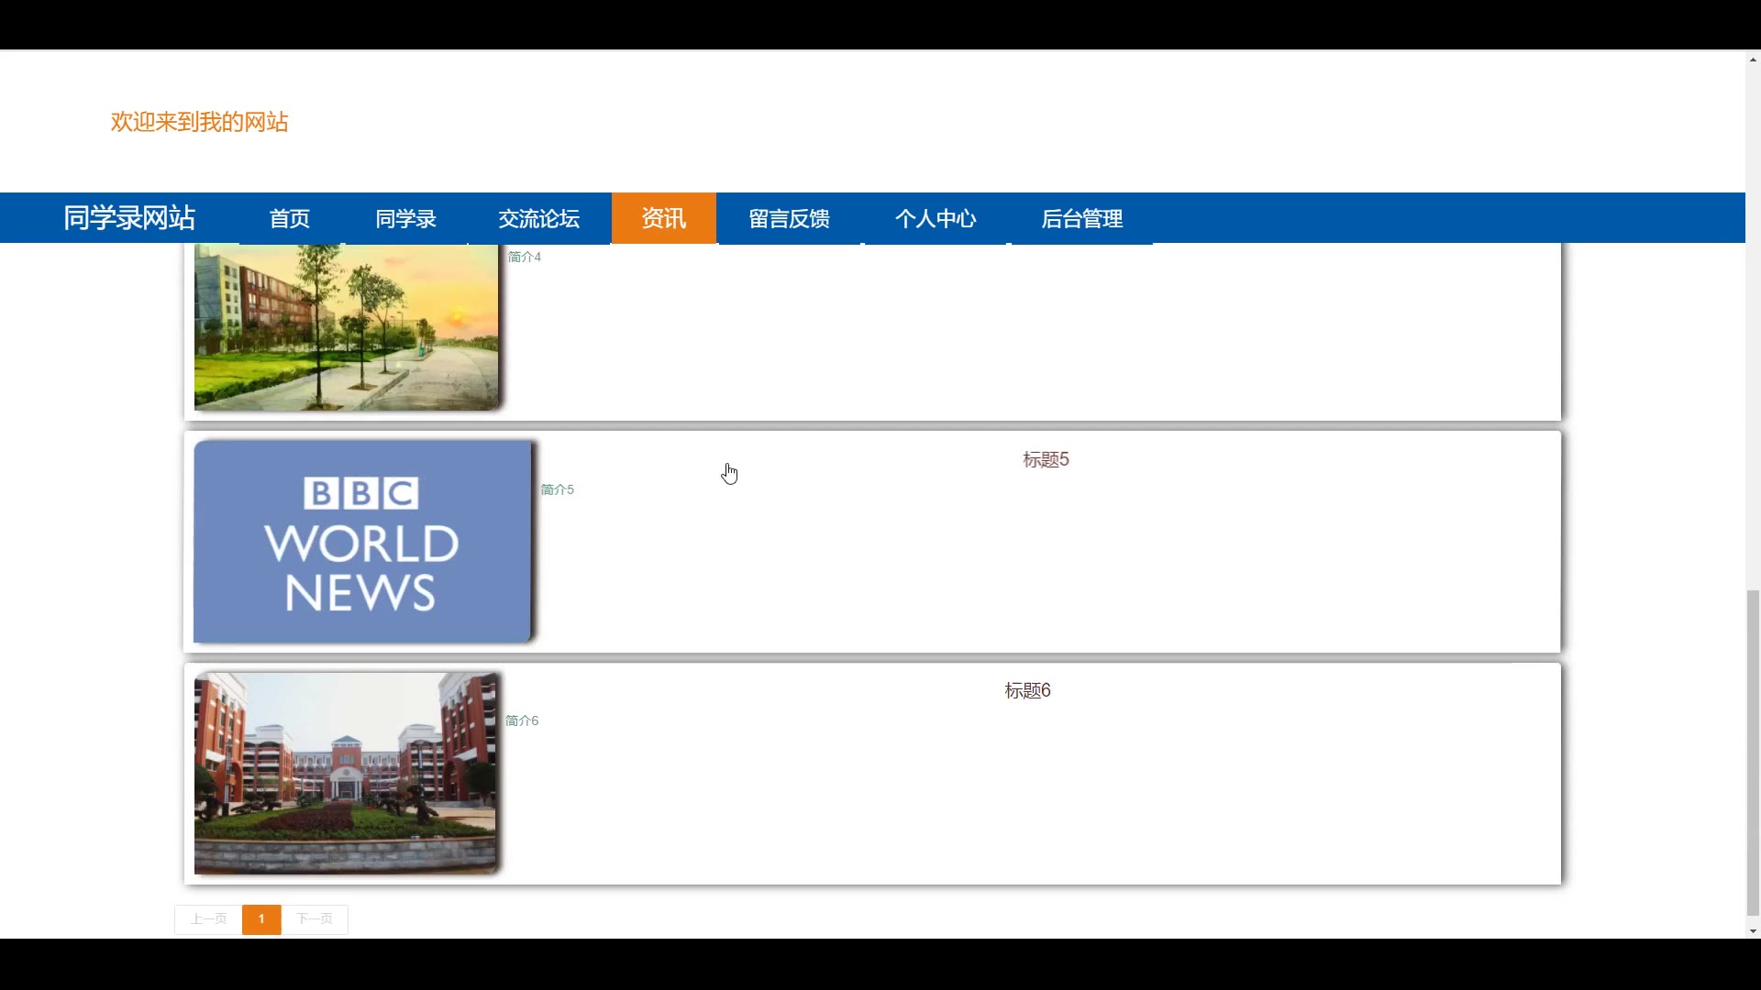Open the article titled 标题6
The image size is (1761, 990).
click(1027, 690)
